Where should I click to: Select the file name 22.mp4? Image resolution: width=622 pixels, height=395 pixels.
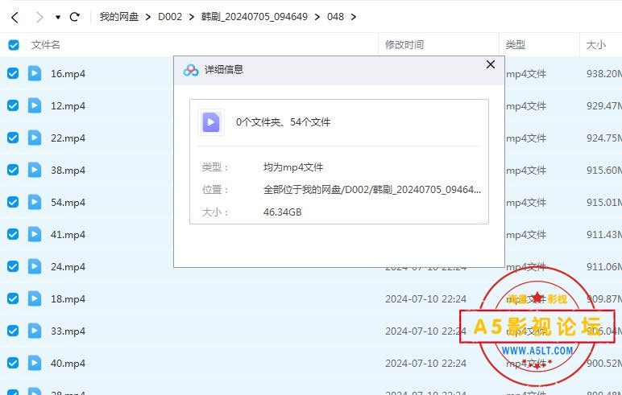[x=68, y=138]
